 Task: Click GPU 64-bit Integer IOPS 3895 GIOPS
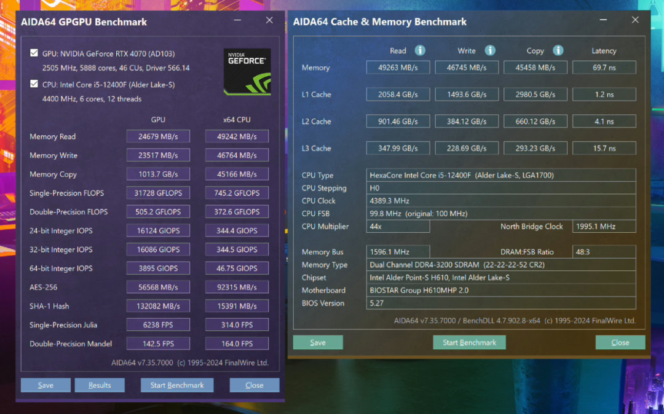click(x=158, y=268)
